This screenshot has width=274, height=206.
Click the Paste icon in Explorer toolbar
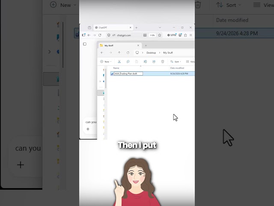pyautogui.click(x=137, y=62)
